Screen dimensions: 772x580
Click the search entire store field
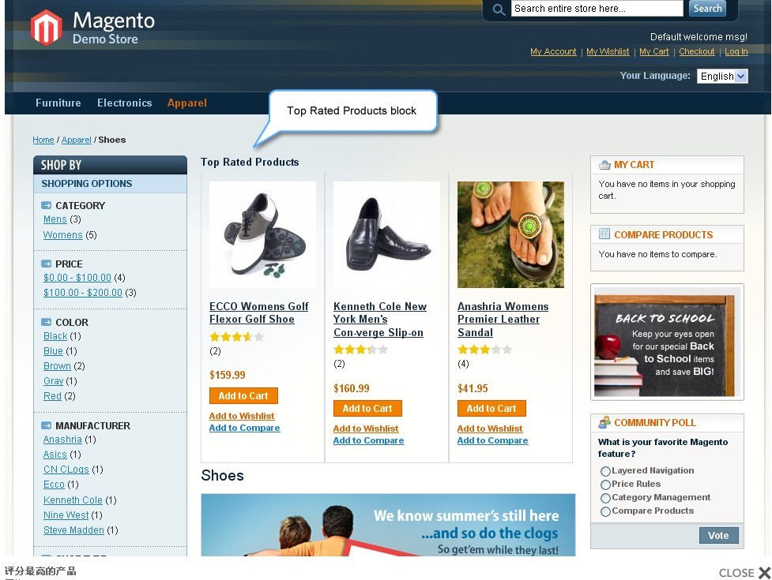tap(597, 9)
